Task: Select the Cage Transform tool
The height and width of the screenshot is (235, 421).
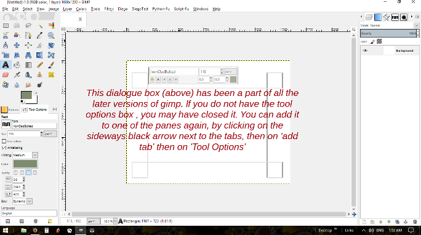Action: (x=51, y=55)
